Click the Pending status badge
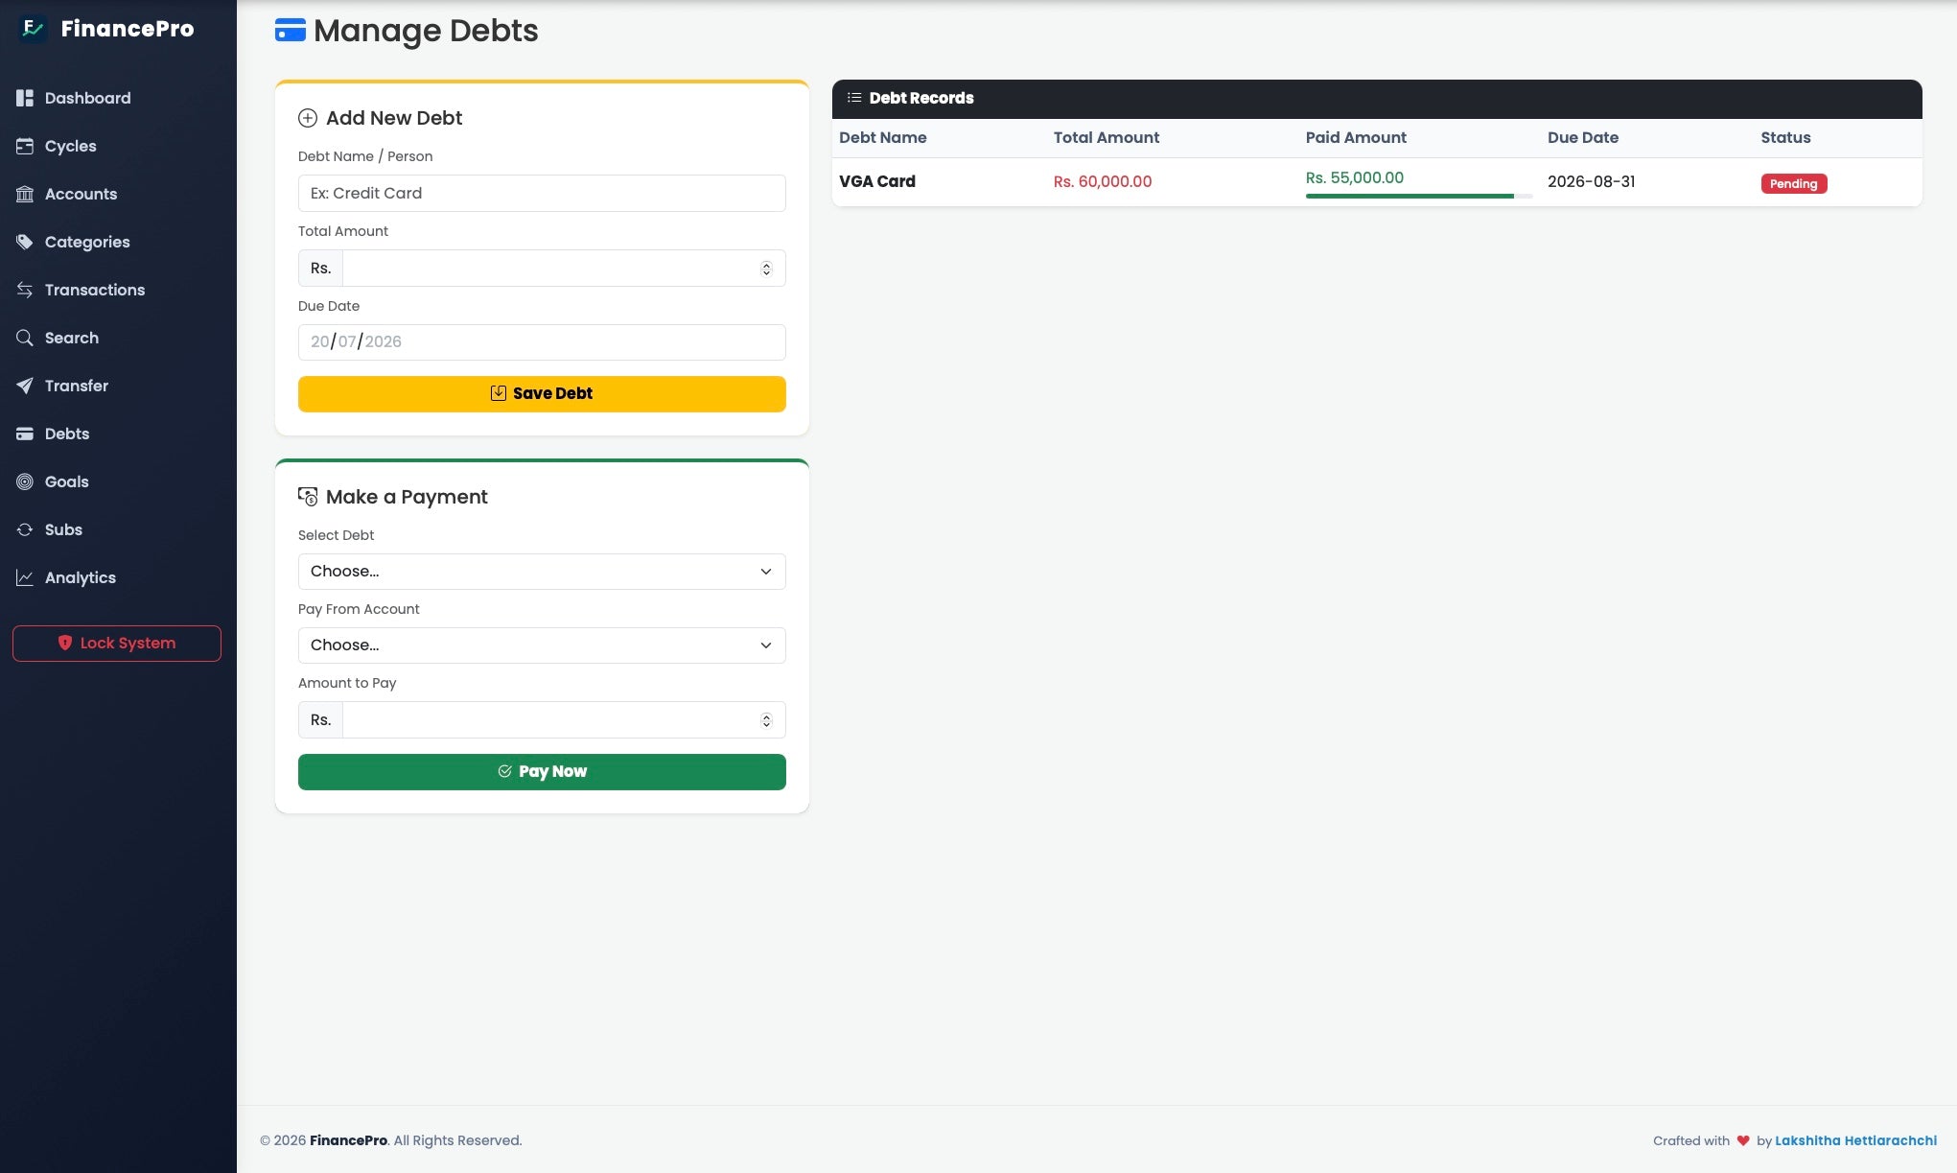The height and width of the screenshot is (1173, 1957). pyautogui.click(x=1794, y=184)
